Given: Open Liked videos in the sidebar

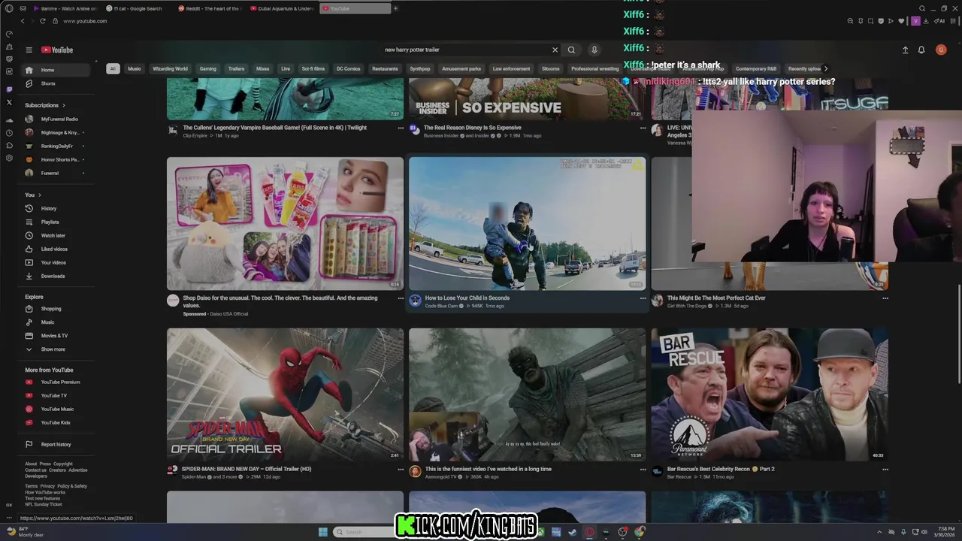Looking at the screenshot, I should [56, 249].
